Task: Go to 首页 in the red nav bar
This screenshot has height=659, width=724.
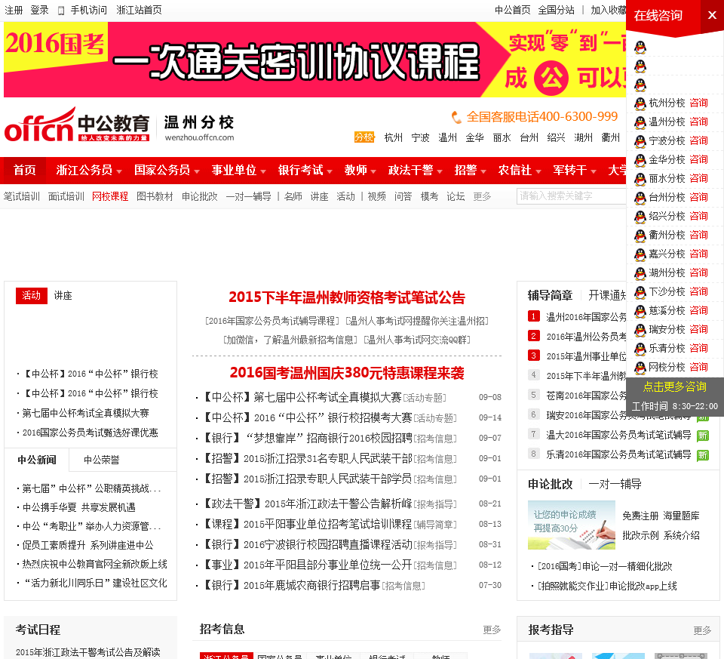Action: pyautogui.click(x=24, y=170)
